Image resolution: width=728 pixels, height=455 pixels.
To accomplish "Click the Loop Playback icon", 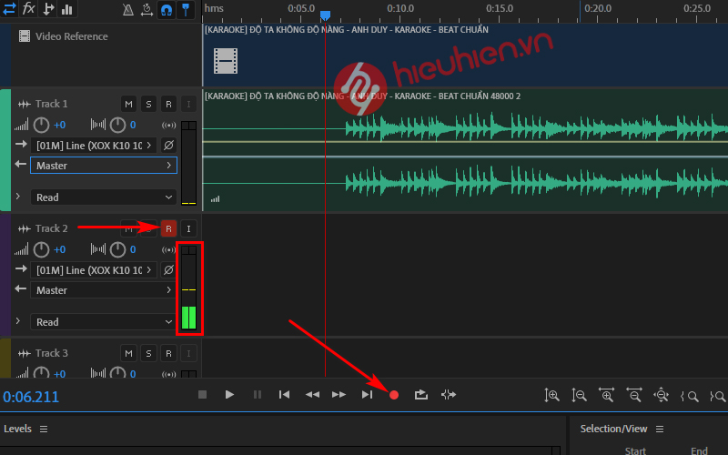I will click(420, 394).
